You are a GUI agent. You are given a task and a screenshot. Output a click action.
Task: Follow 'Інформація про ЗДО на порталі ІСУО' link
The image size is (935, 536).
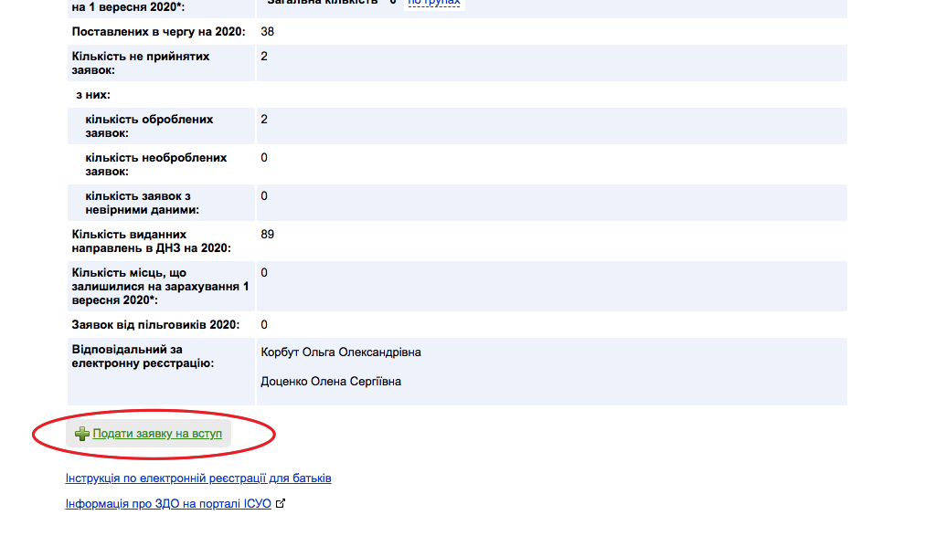point(168,503)
